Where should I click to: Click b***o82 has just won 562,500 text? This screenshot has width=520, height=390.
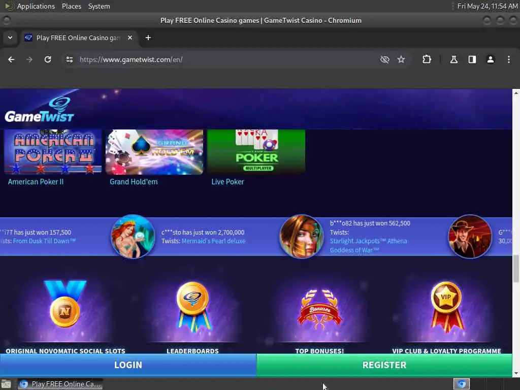point(370,223)
